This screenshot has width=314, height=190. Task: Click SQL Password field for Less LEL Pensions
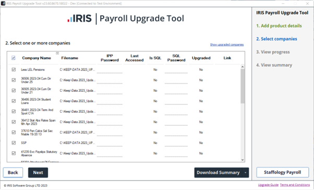tap(176, 70)
